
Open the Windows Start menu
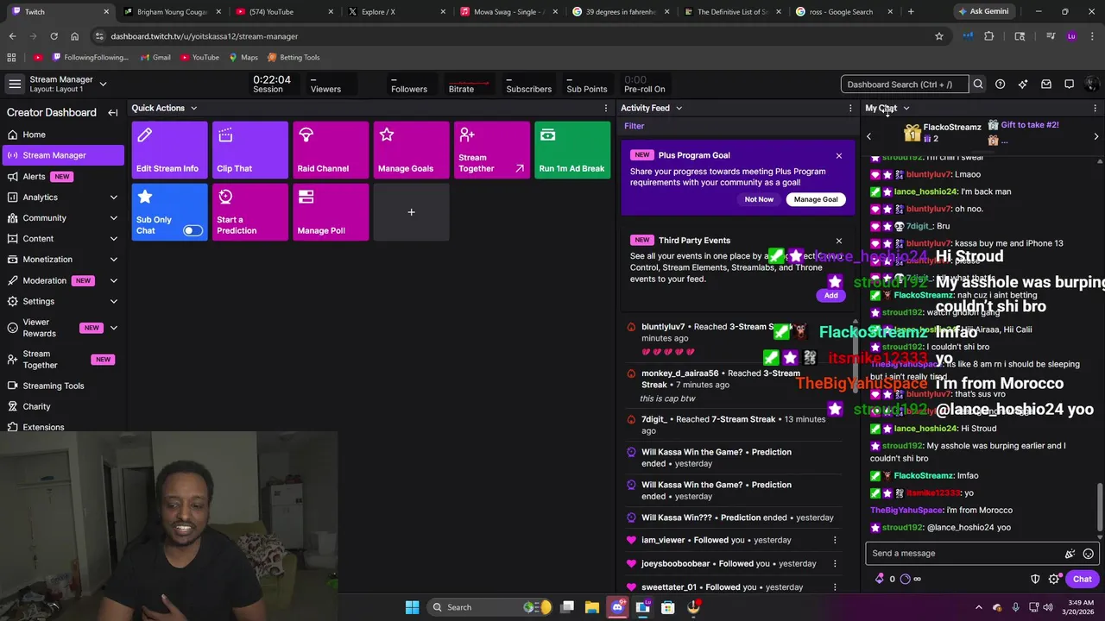pyautogui.click(x=412, y=607)
